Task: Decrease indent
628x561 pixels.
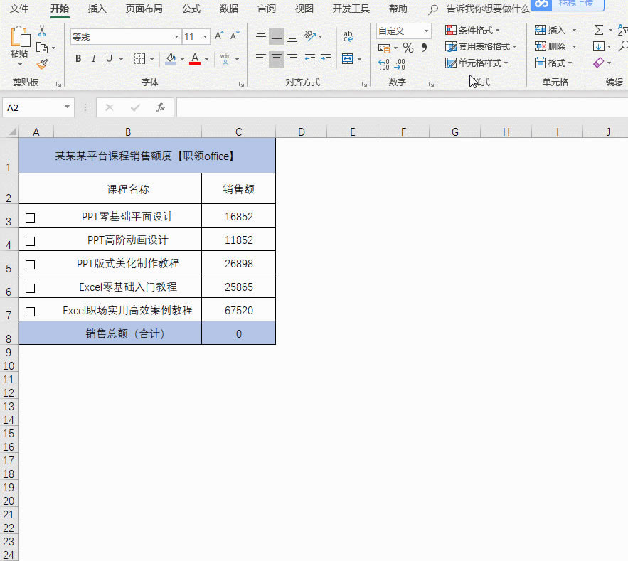Action: point(310,59)
